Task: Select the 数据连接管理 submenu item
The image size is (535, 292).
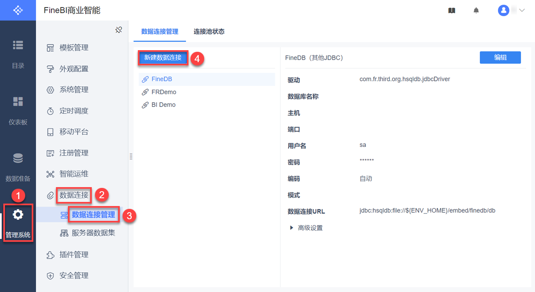Action: click(93, 215)
